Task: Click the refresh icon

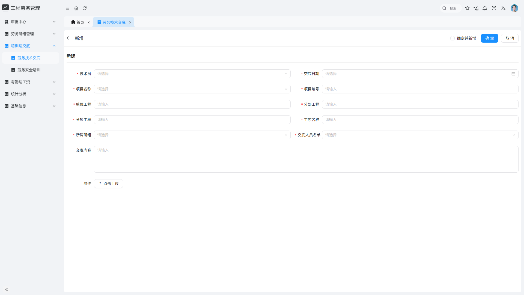Action: [85, 8]
